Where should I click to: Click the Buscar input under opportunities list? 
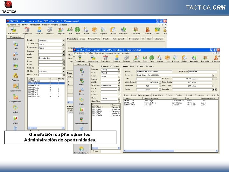point(111,151)
